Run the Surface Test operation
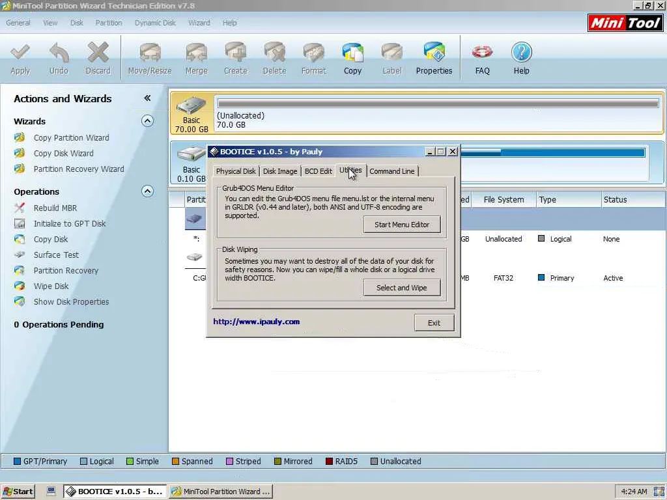Screen dimensions: 667x500 click(x=56, y=255)
